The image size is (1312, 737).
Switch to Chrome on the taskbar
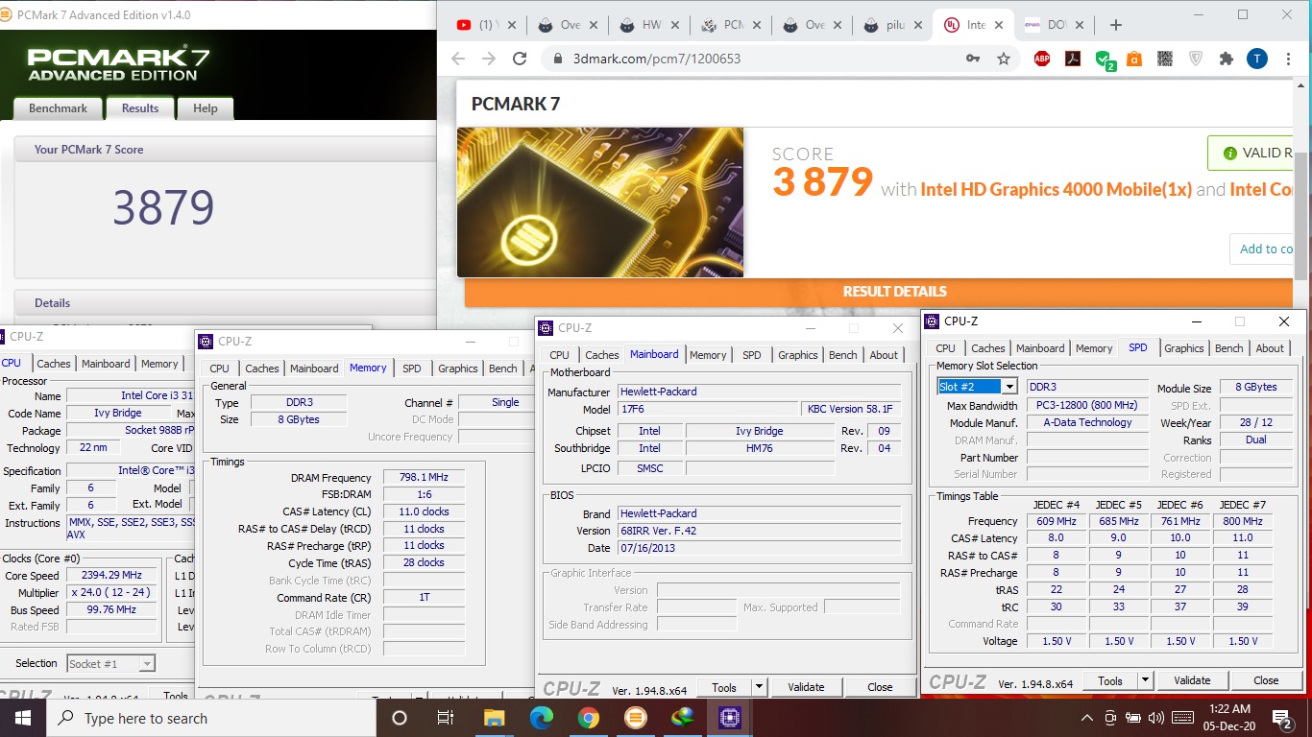click(589, 718)
